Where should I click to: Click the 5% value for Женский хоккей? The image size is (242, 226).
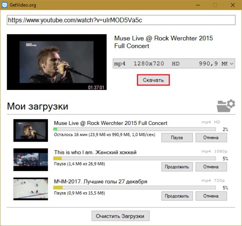[x=225, y=159]
